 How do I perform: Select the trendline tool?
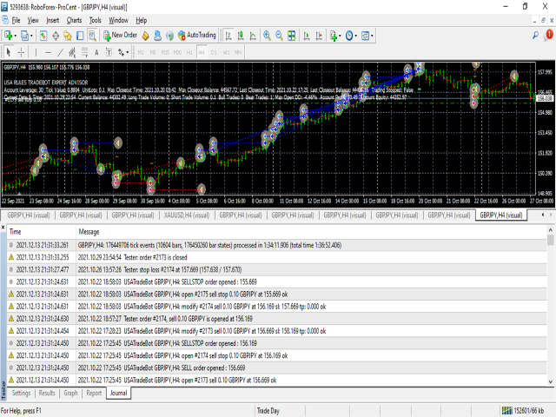60,52
